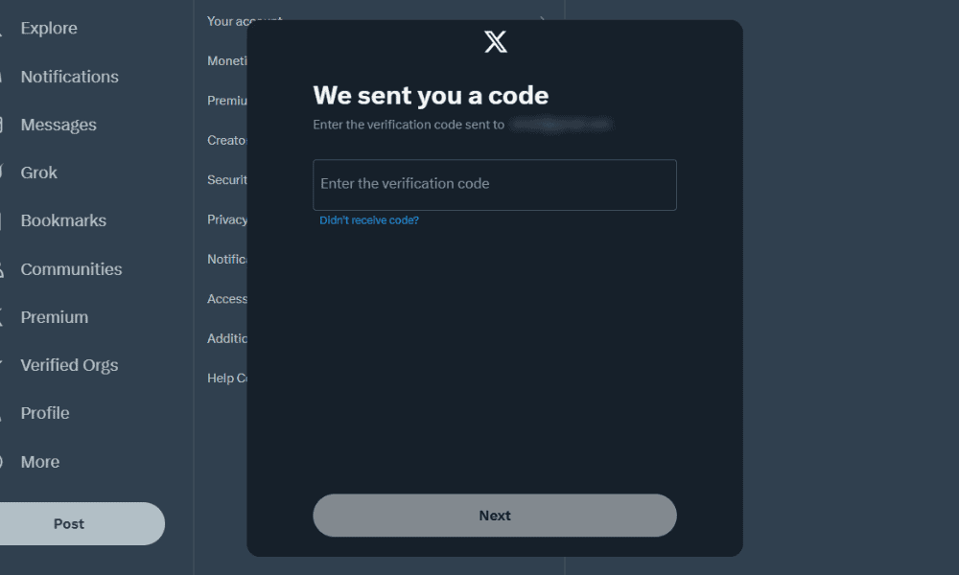Open the Monetization settings entry
Viewport: 959px width, 575px height.
(227, 60)
